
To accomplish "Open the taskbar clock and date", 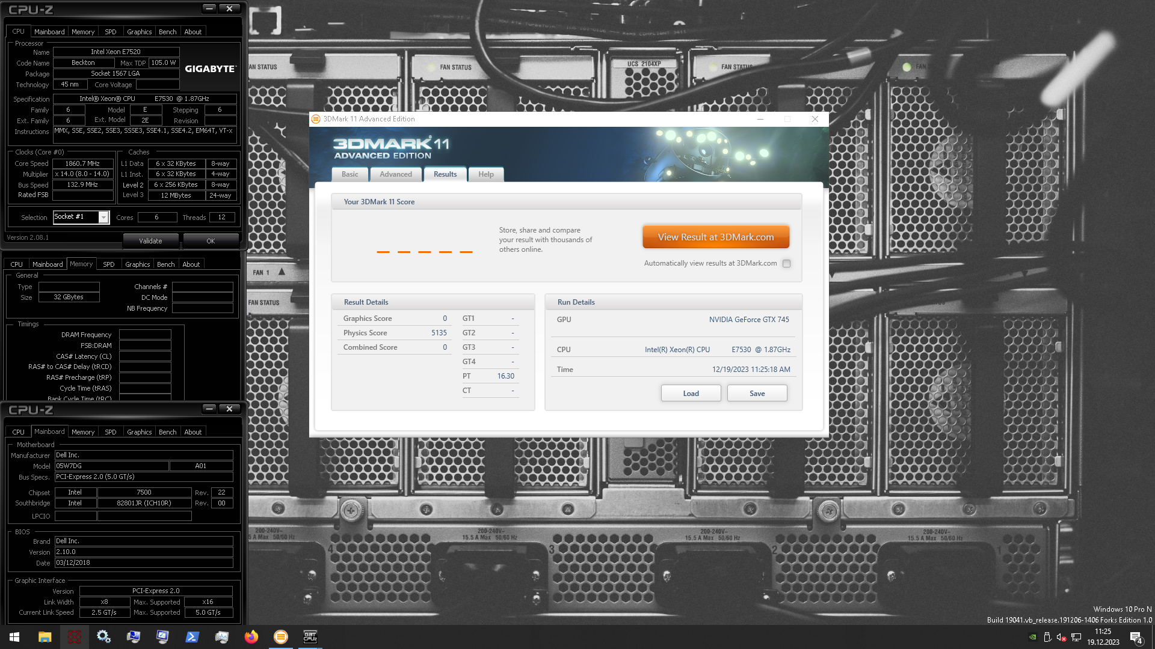I will tap(1103, 637).
